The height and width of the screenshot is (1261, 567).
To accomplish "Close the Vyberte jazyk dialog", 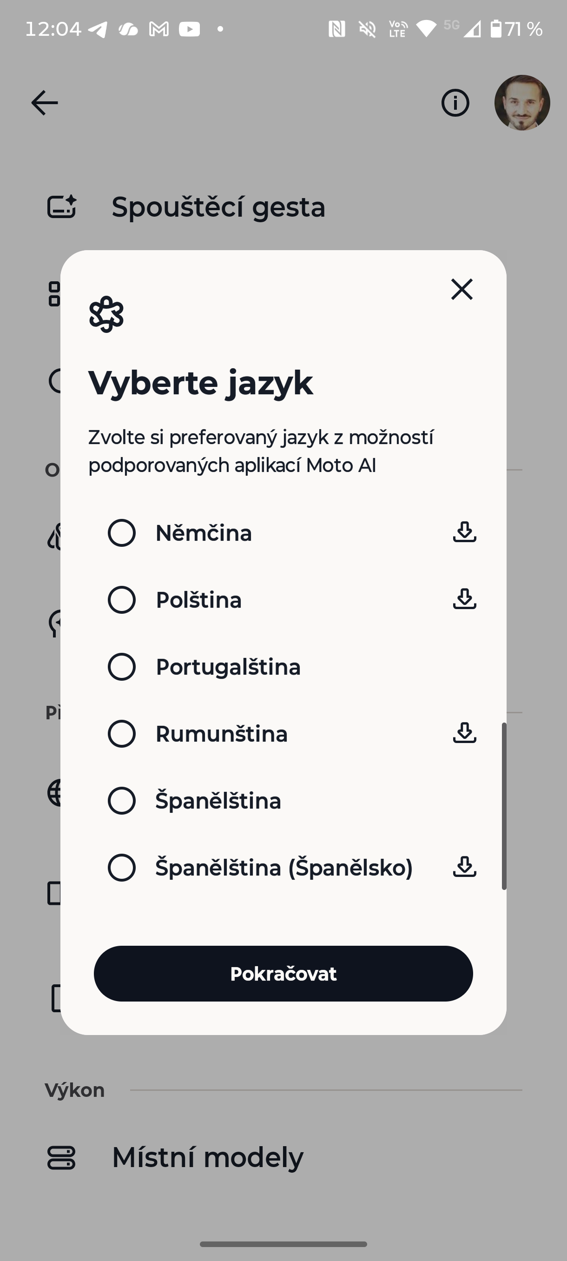I will (462, 289).
